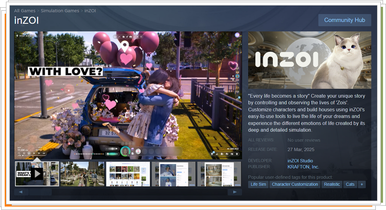Open the inZOI Studio developer page
The width and height of the screenshot is (386, 210).
pyautogui.click(x=300, y=160)
